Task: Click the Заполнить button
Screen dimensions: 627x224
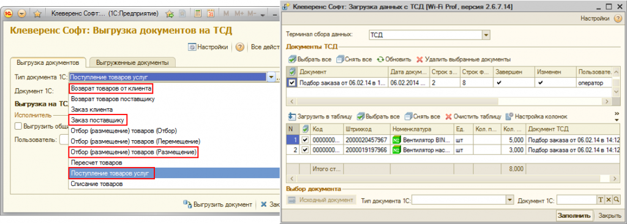Action: [x=574, y=215]
